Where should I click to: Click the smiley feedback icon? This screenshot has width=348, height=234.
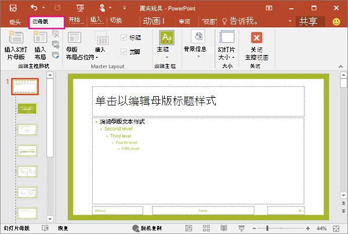click(336, 21)
